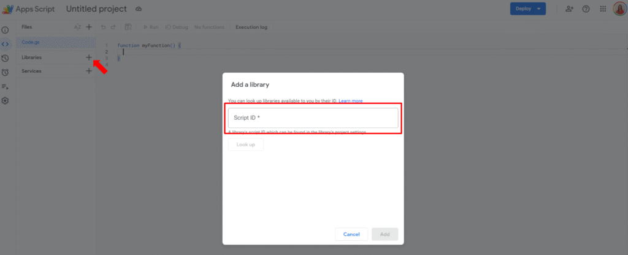Click the plus icon next to Libraries
The image size is (628, 255).
pos(89,57)
